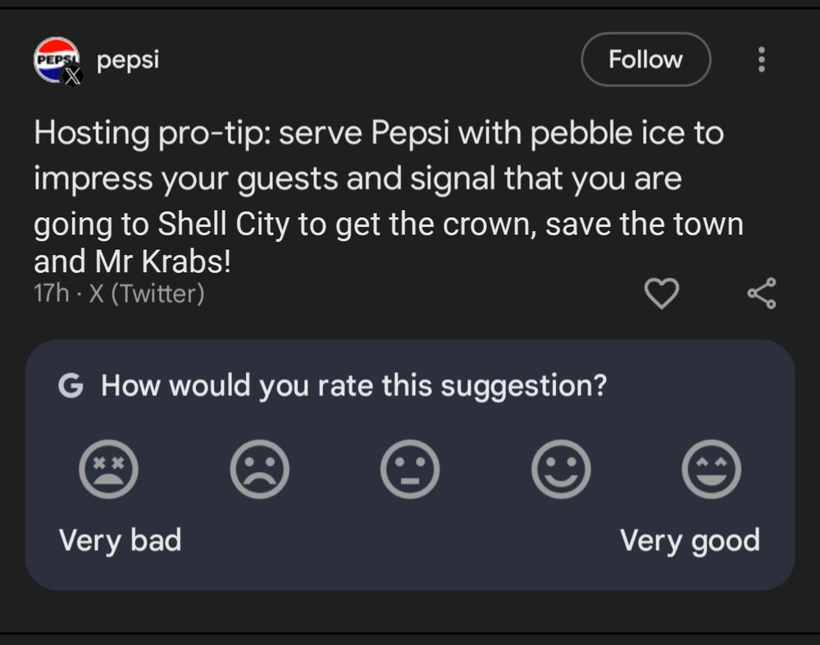Rate suggestion with the grinning face
The height and width of the screenshot is (645, 820).
pyautogui.click(x=712, y=470)
